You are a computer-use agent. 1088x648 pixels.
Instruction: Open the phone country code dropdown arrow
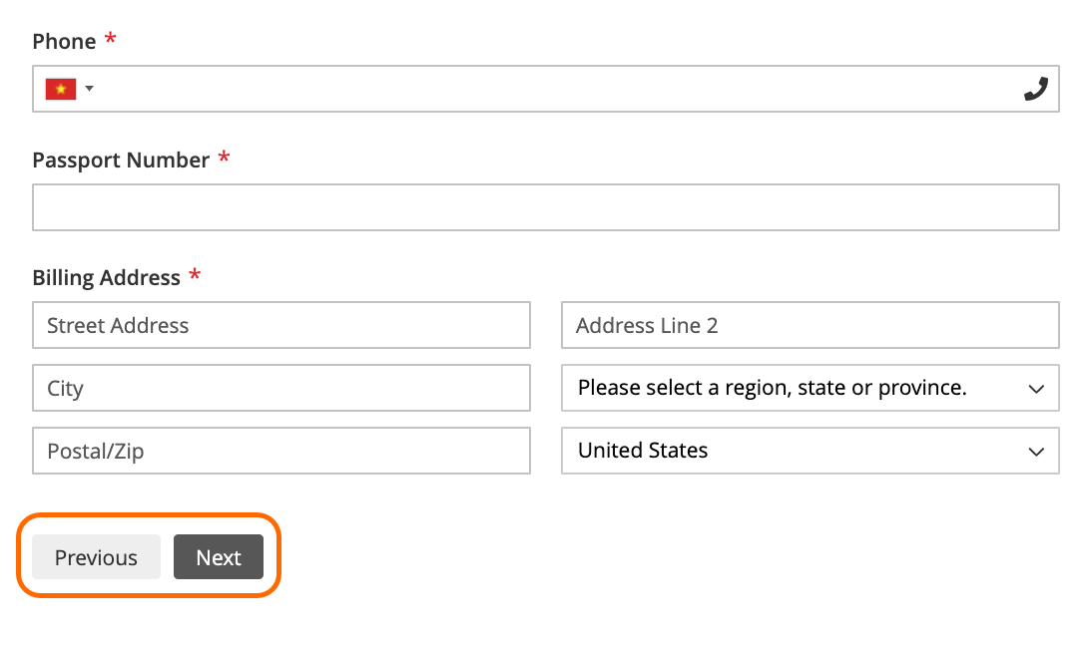point(89,88)
